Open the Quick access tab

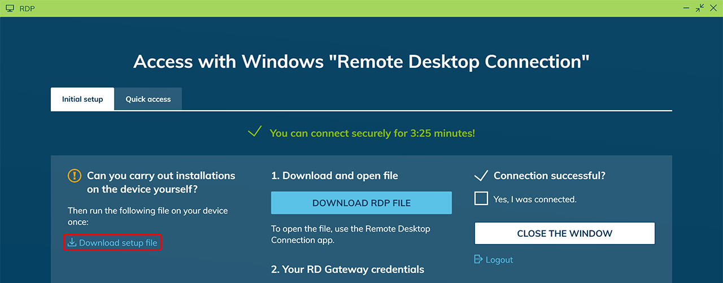pyautogui.click(x=148, y=99)
